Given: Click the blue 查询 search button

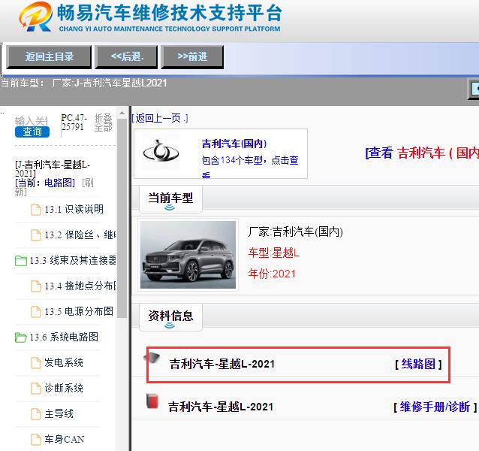Looking at the screenshot, I should pos(32,132).
